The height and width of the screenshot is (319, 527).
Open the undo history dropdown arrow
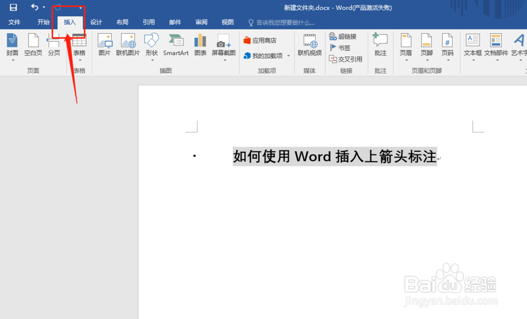(x=44, y=7)
